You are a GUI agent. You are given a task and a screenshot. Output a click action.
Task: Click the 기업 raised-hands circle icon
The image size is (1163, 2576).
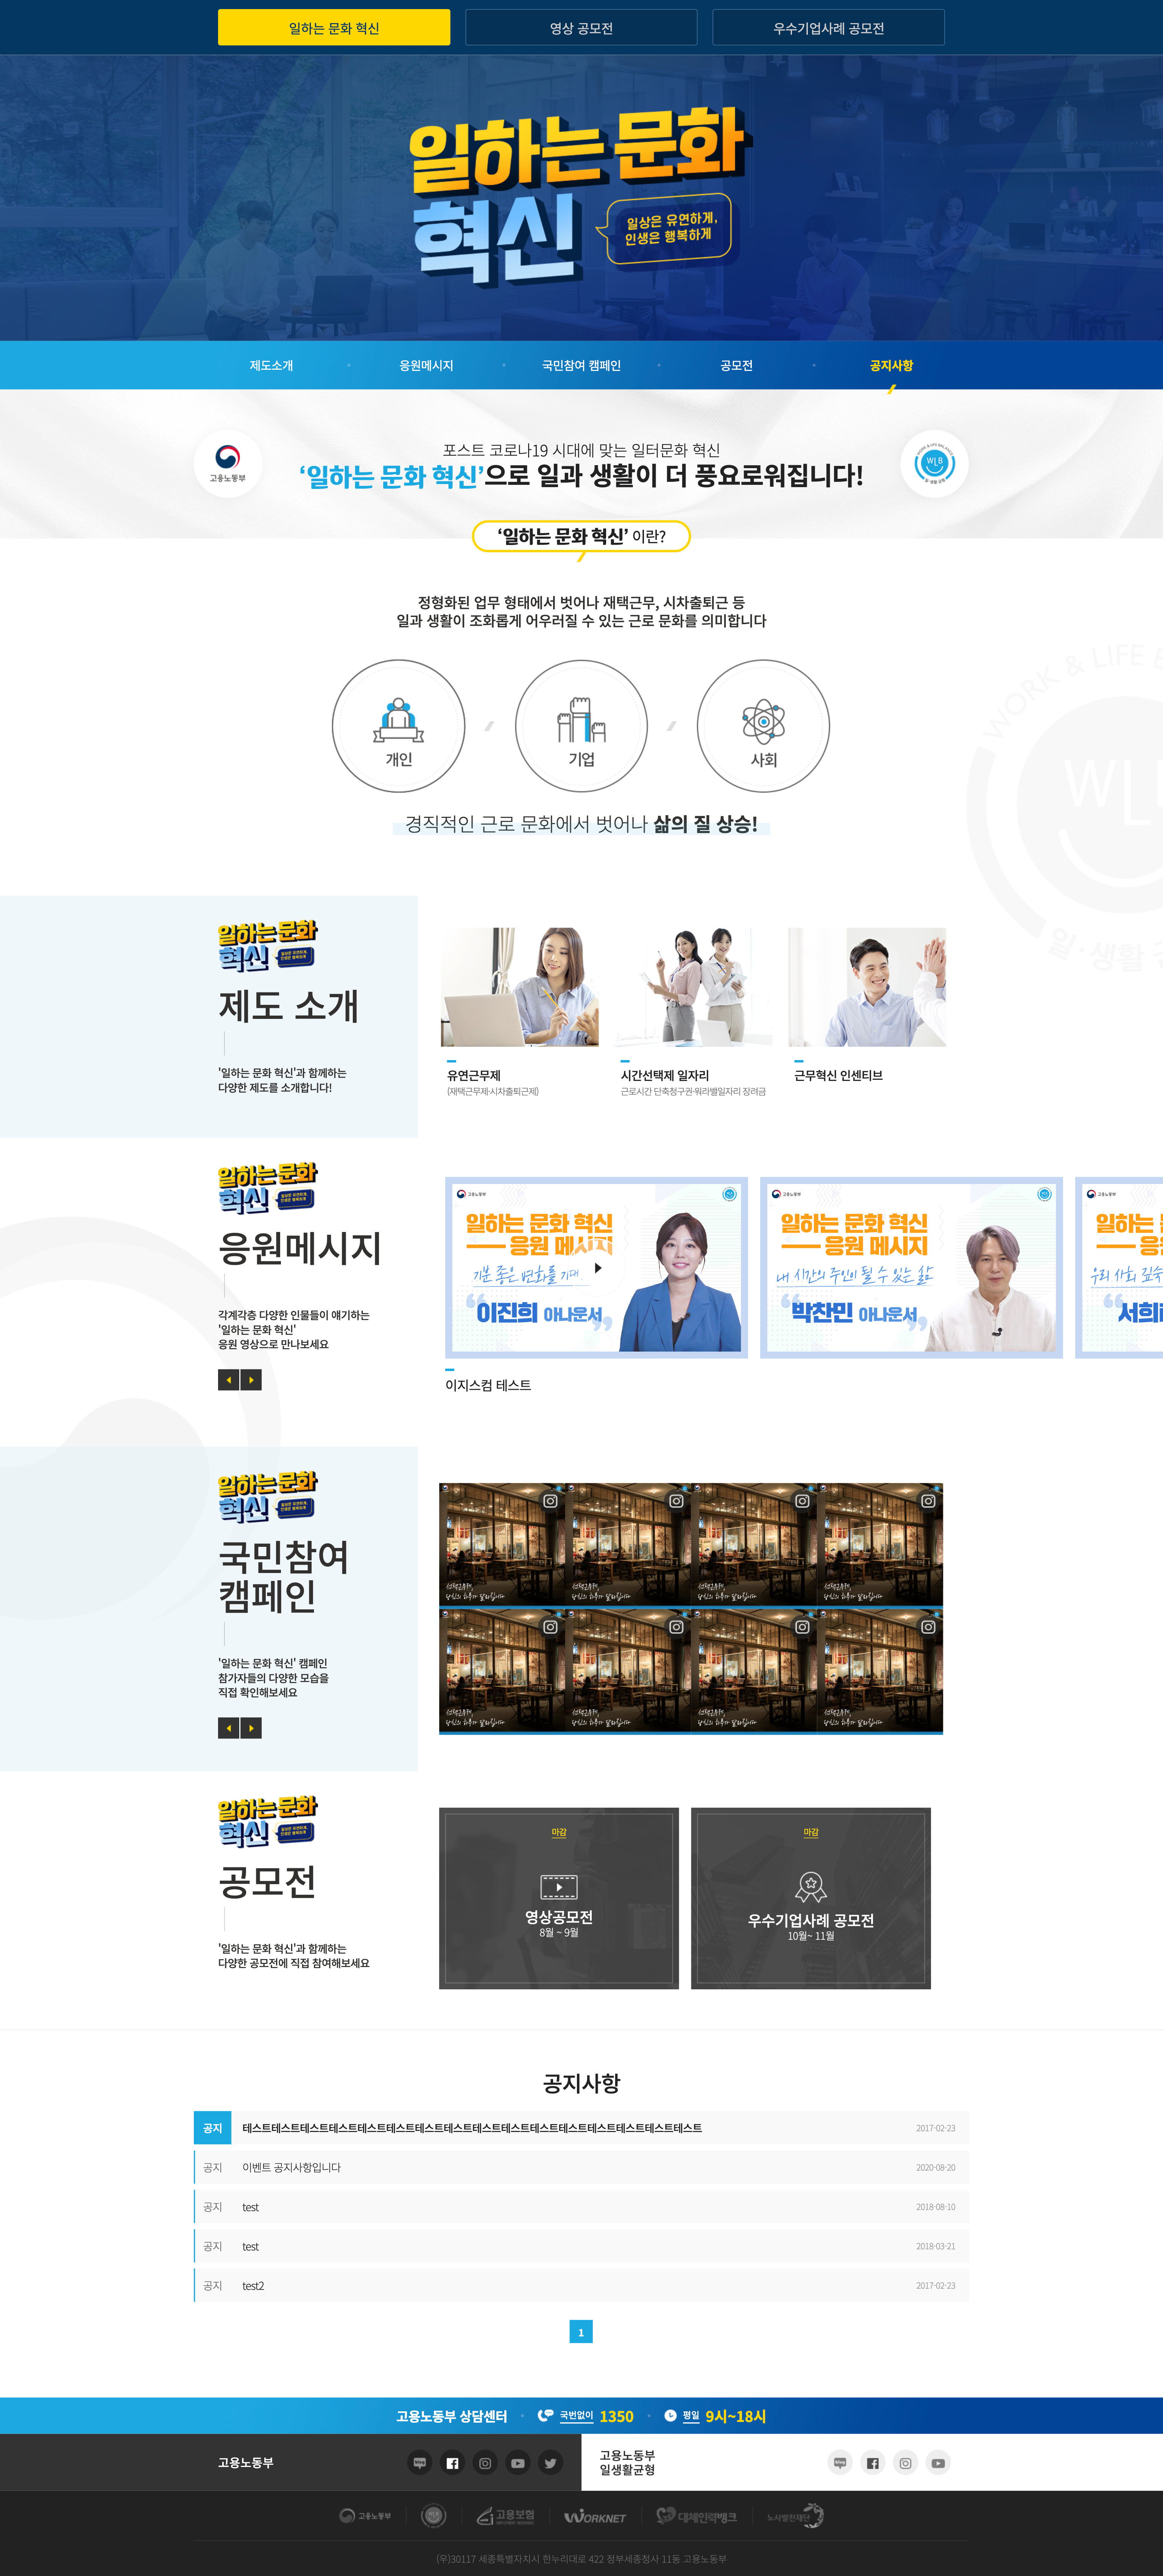[581, 726]
